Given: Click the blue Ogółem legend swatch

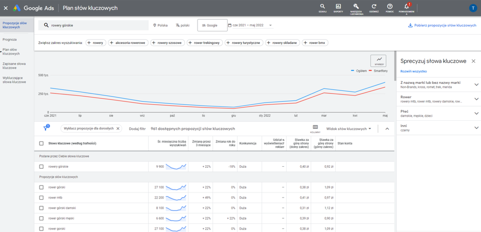Looking at the screenshot, I should [352, 71].
